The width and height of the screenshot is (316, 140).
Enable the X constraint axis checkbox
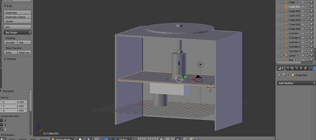2,120
